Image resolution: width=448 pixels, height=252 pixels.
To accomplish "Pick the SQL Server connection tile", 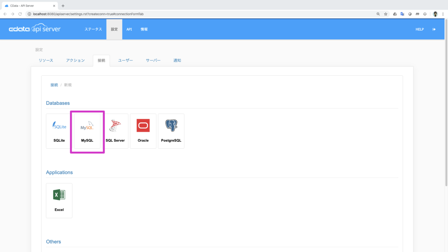I will (x=115, y=131).
